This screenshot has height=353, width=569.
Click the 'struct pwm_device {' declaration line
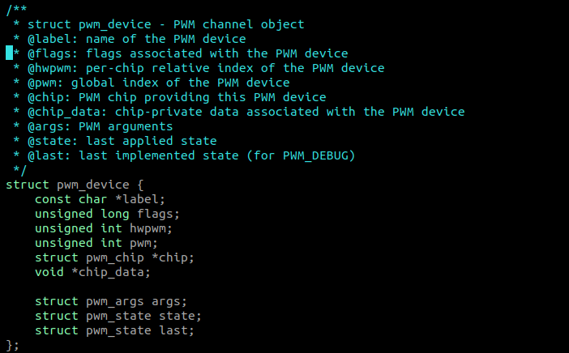(75, 185)
